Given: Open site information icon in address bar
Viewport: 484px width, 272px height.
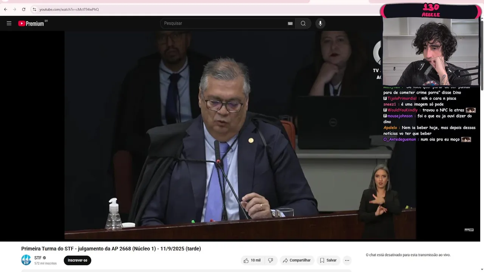Looking at the screenshot, I should [x=34, y=9].
